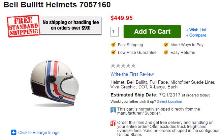Choose a pickup store via Select Location
The height and width of the screenshot is (138, 221).
169,101
